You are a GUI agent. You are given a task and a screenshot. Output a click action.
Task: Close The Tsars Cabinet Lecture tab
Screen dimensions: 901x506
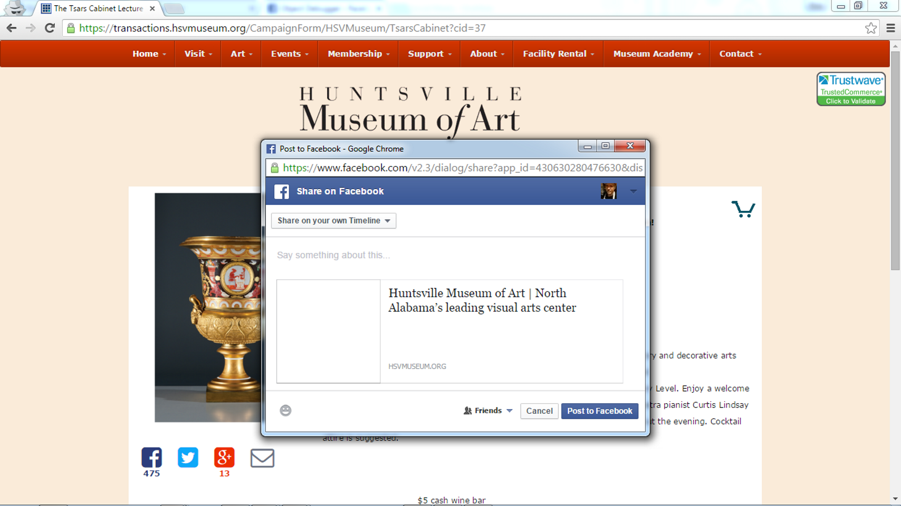pyautogui.click(x=152, y=8)
